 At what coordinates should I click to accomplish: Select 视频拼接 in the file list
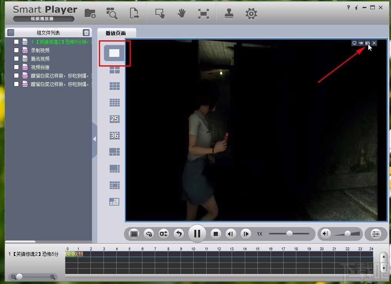click(x=40, y=67)
